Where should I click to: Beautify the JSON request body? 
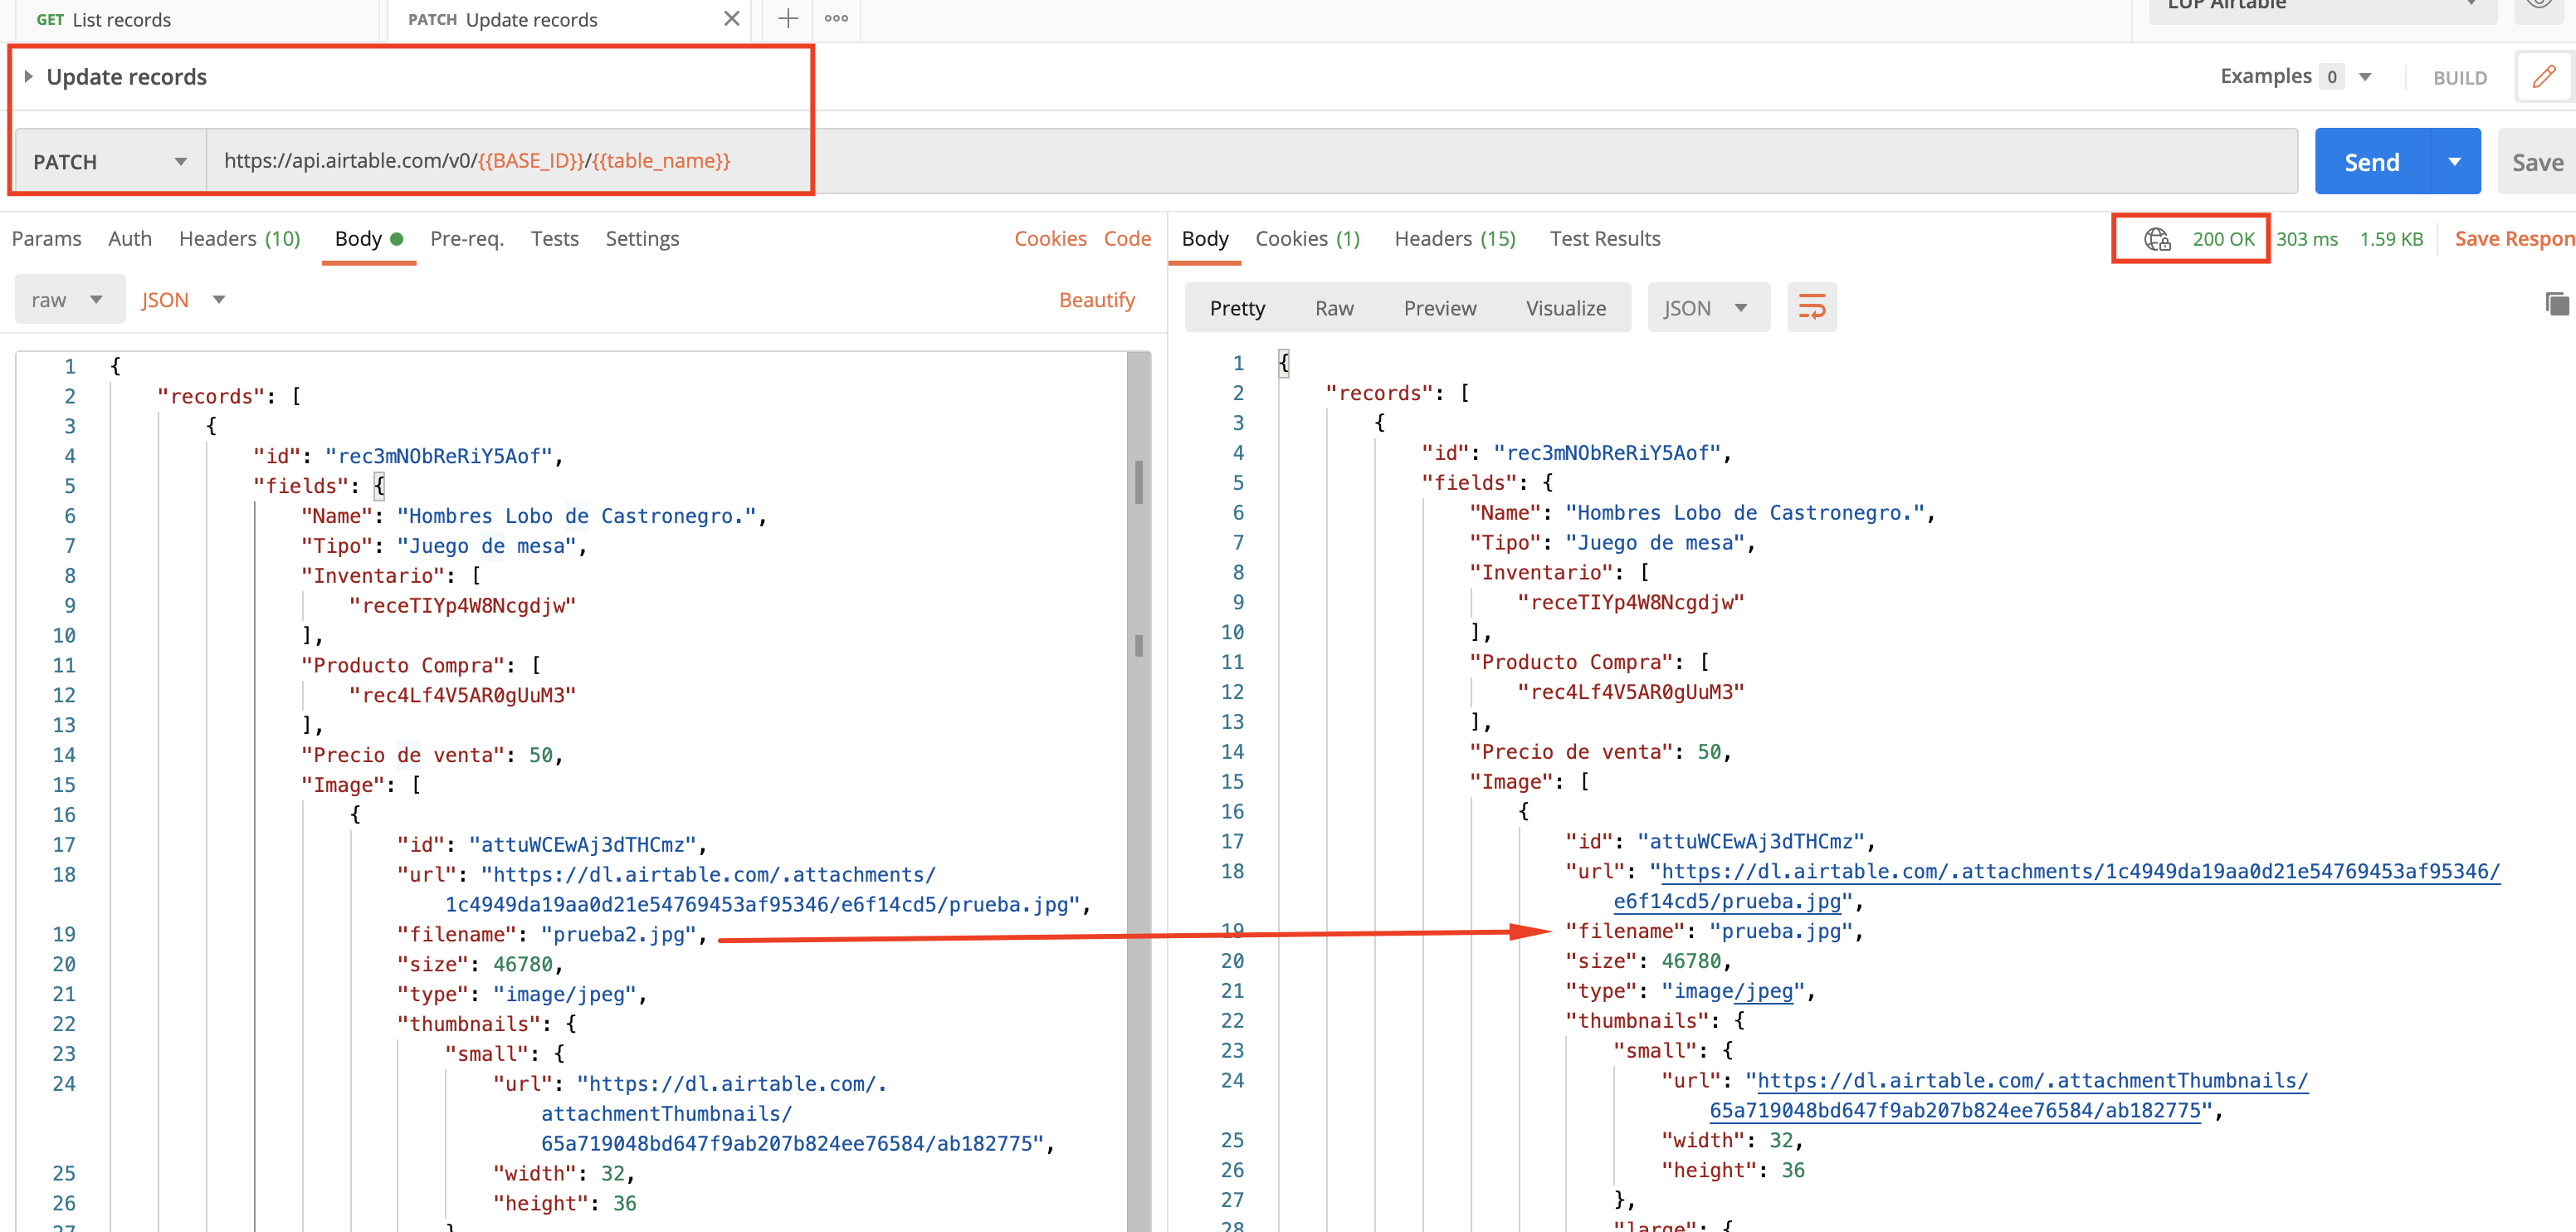click(x=1097, y=299)
